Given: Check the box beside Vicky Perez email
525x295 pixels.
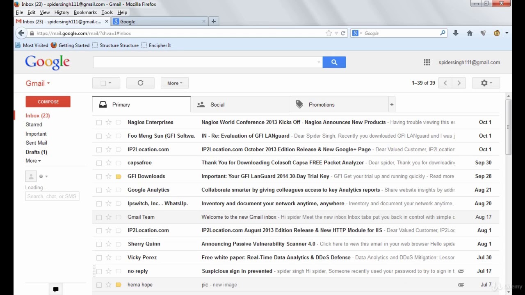Looking at the screenshot, I should click(99, 258).
